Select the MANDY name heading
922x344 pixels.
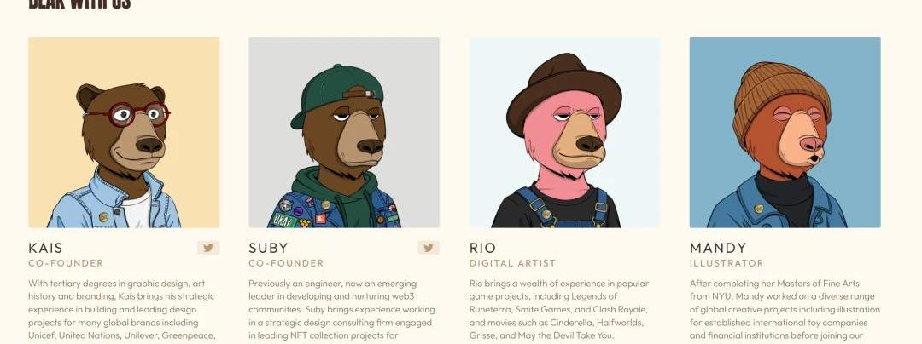[x=718, y=248]
